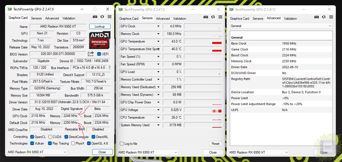342x162 pixels.
Task: Open General category dropdown in Advanced window
Action: click(281, 26)
